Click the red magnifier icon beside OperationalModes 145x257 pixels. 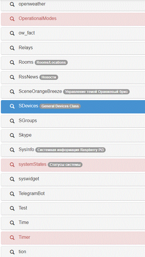click(x=12, y=19)
